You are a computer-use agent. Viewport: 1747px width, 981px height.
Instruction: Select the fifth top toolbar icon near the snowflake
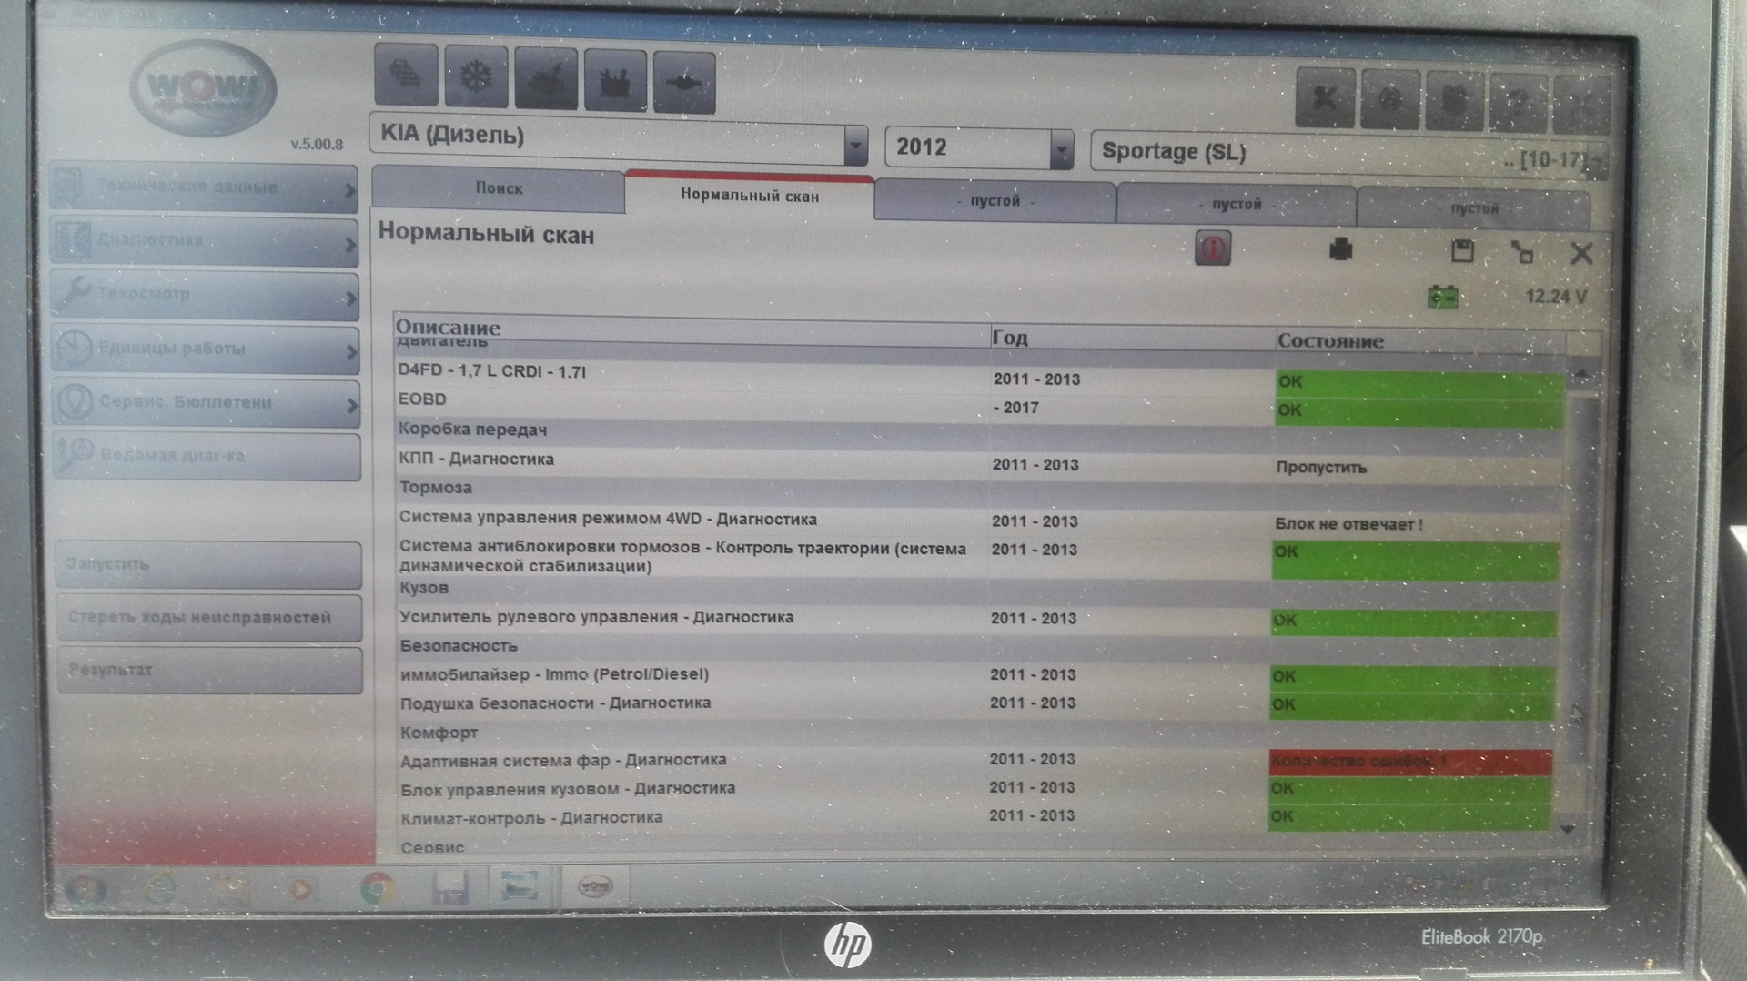click(x=684, y=84)
